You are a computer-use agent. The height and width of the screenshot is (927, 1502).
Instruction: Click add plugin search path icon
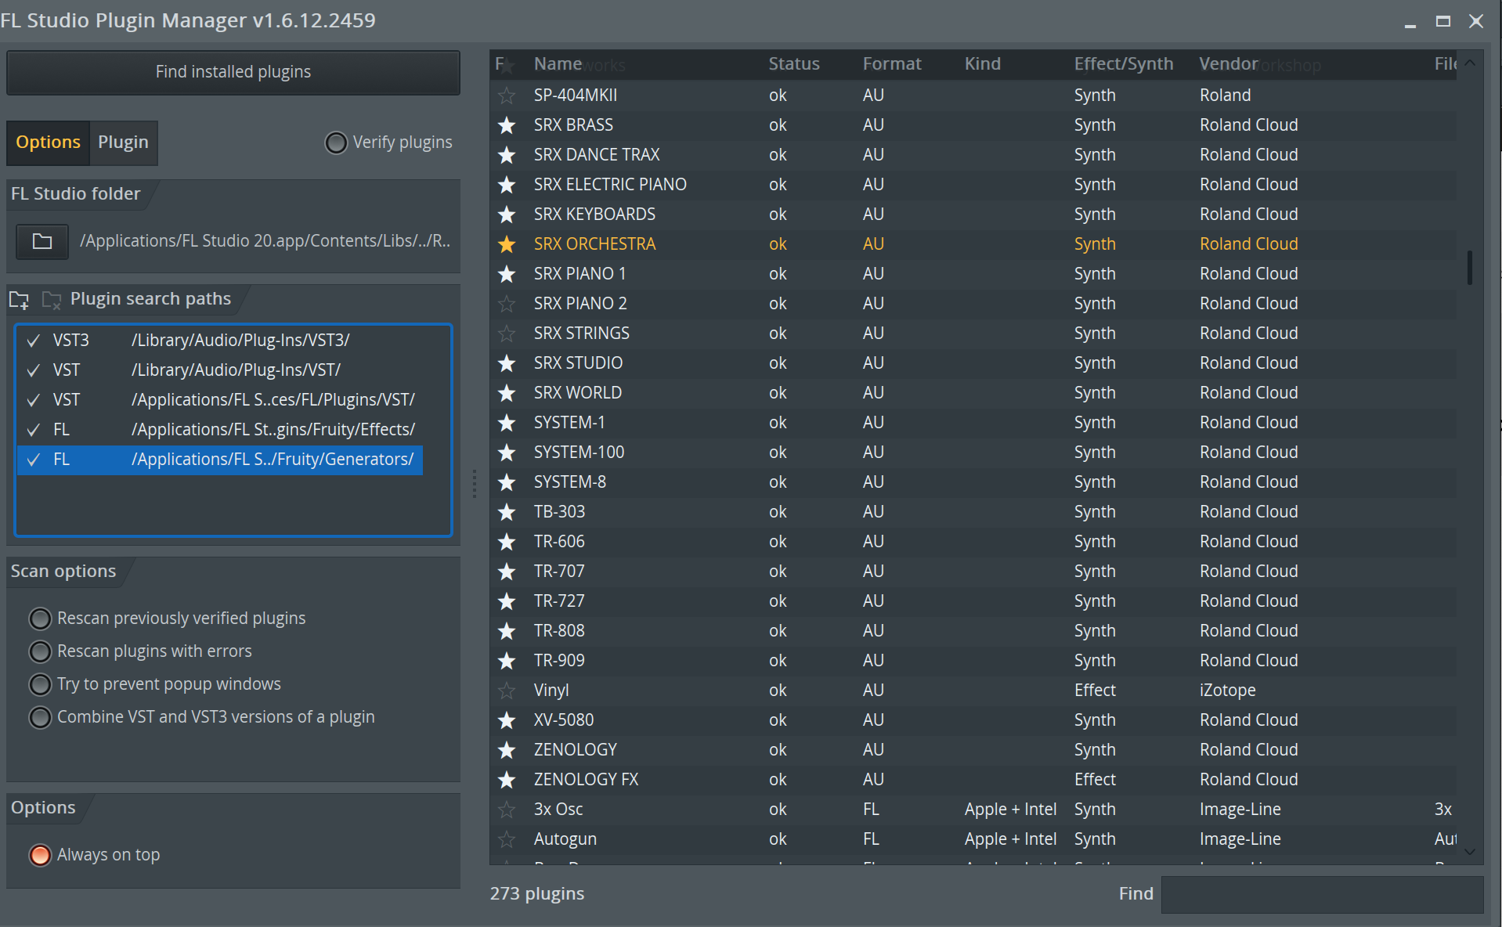[x=20, y=300]
